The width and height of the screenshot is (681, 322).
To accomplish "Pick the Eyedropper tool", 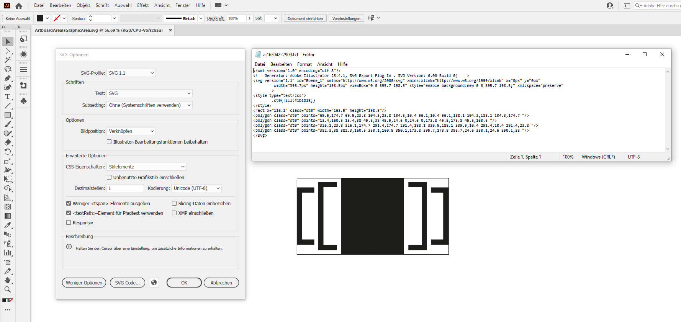I will point(8,225).
